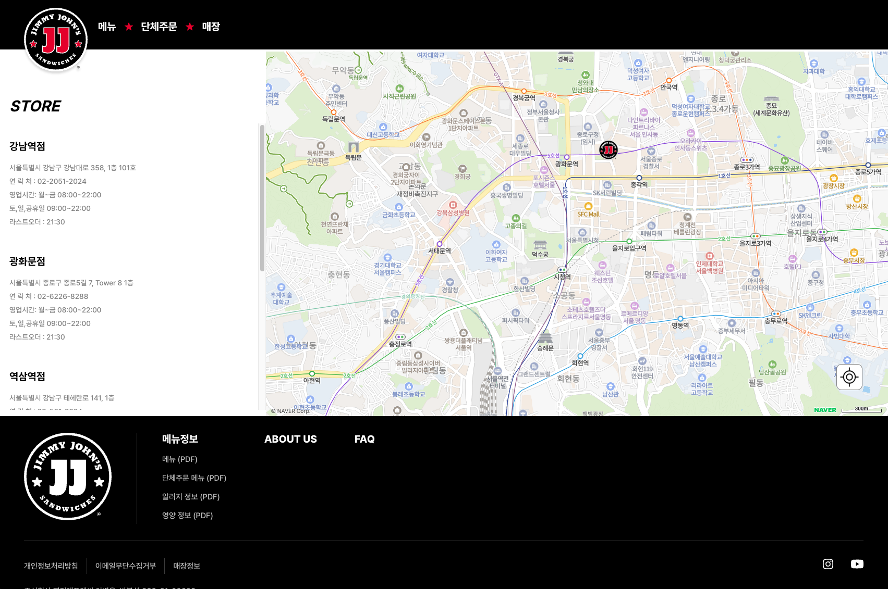Click 광장시장 market icon on map
Screen dimensions: 888x589
point(833,178)
